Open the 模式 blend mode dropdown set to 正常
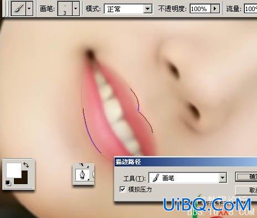Image resolution: width=257 pixels, height=218 pixels. (x=128, y=9)
